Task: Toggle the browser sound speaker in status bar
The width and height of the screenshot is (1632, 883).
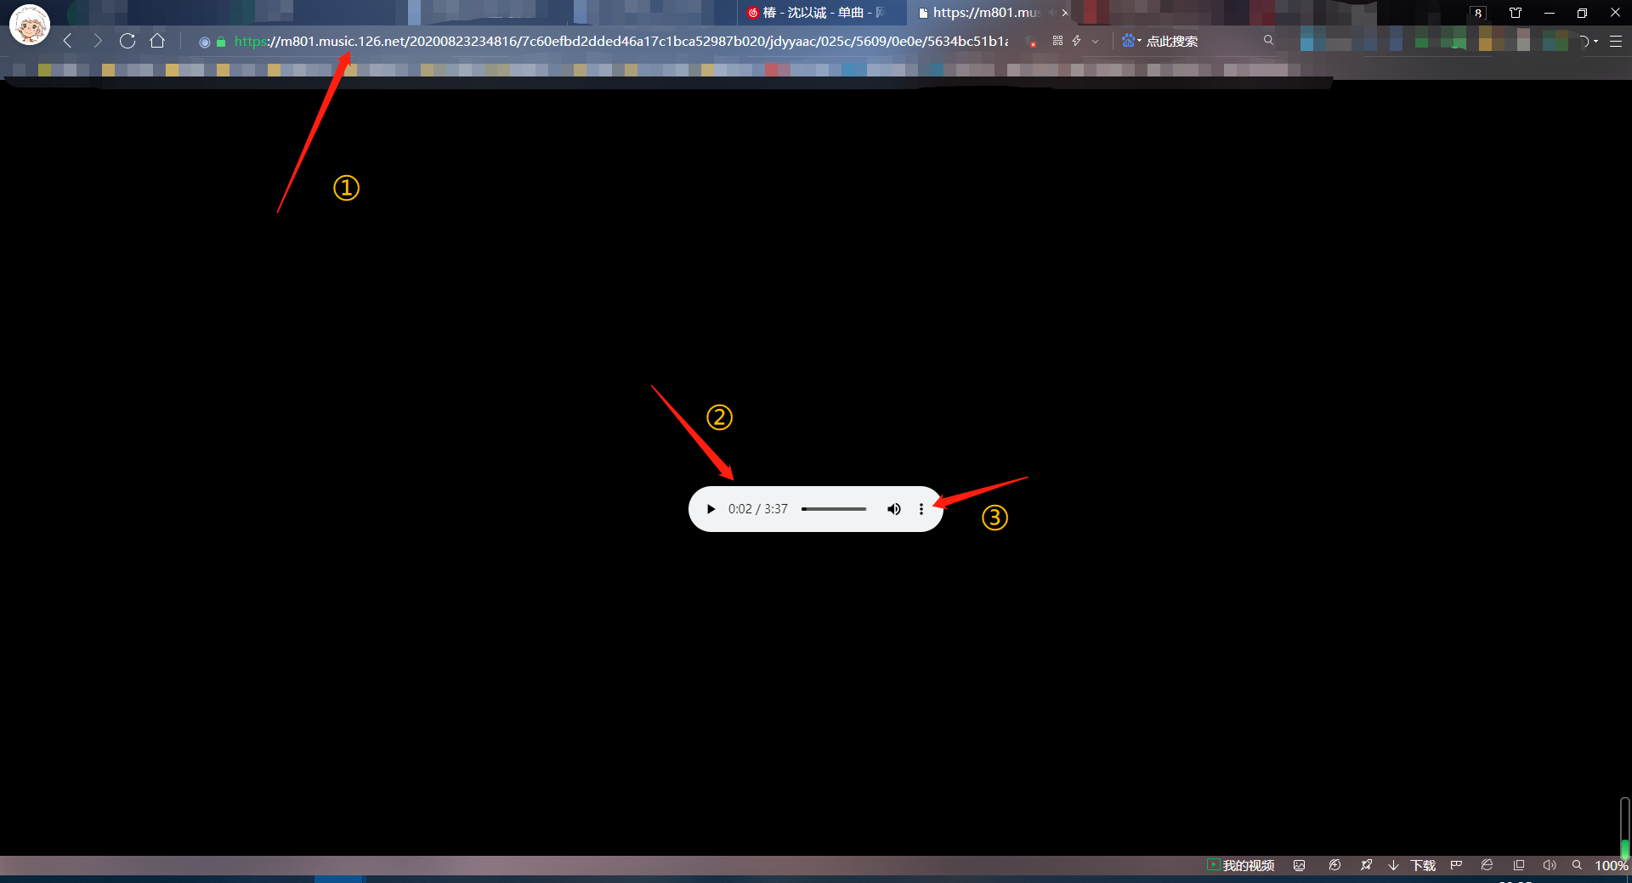Action: point(1550,865)
